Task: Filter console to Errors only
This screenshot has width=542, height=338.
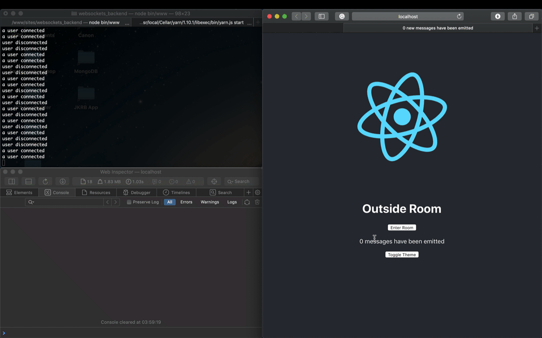Action: [186, 202]
